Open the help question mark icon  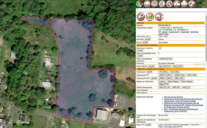(192, 4)
